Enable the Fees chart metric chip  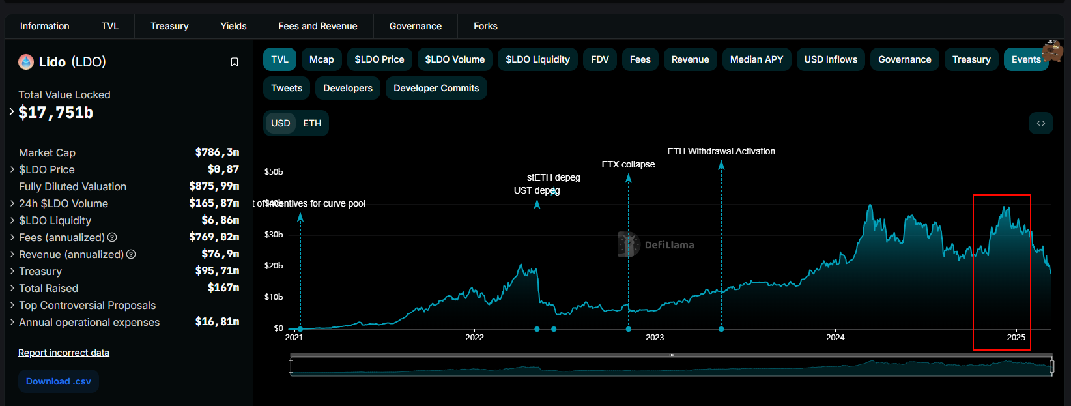coord(640,59)
